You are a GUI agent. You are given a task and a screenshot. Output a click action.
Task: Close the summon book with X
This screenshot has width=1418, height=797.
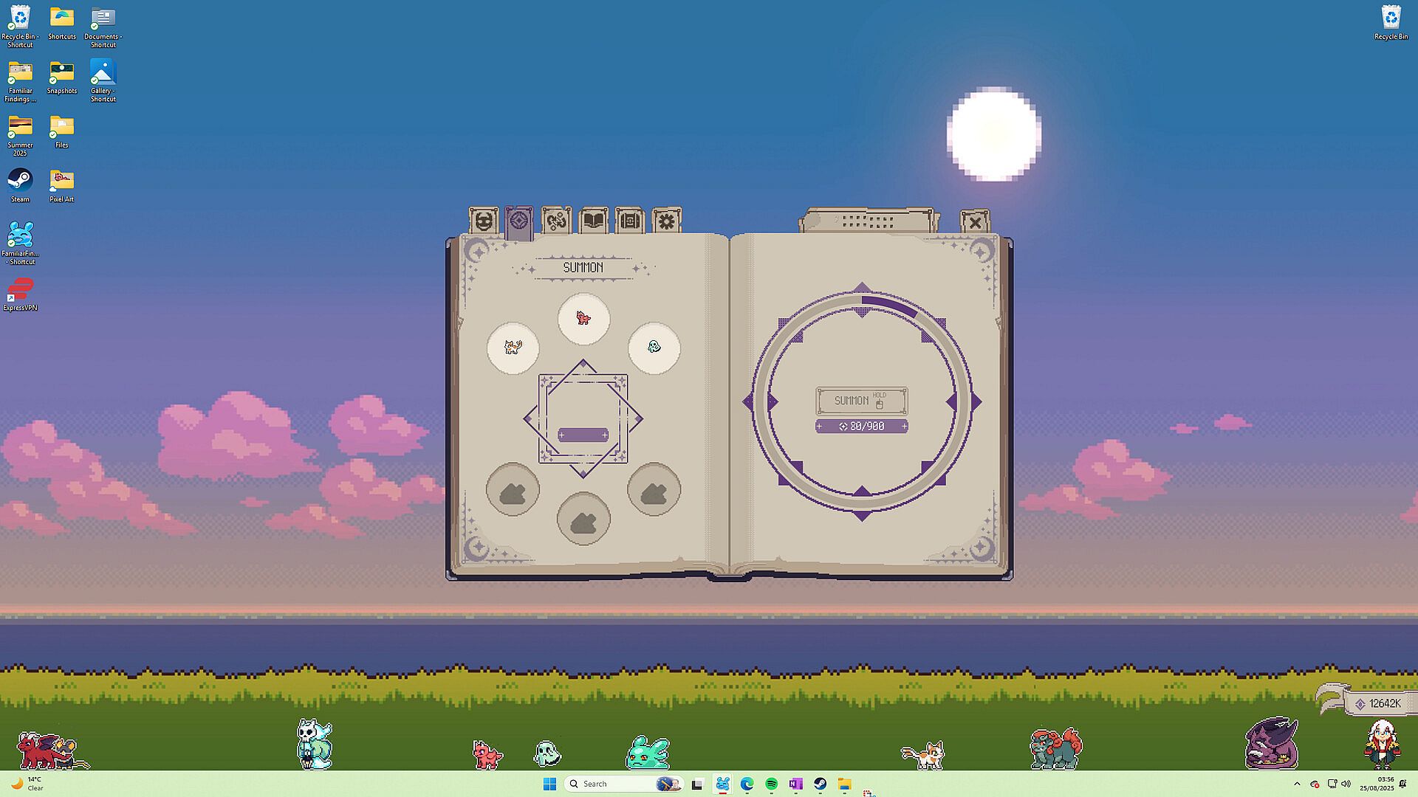click(975, 222)
